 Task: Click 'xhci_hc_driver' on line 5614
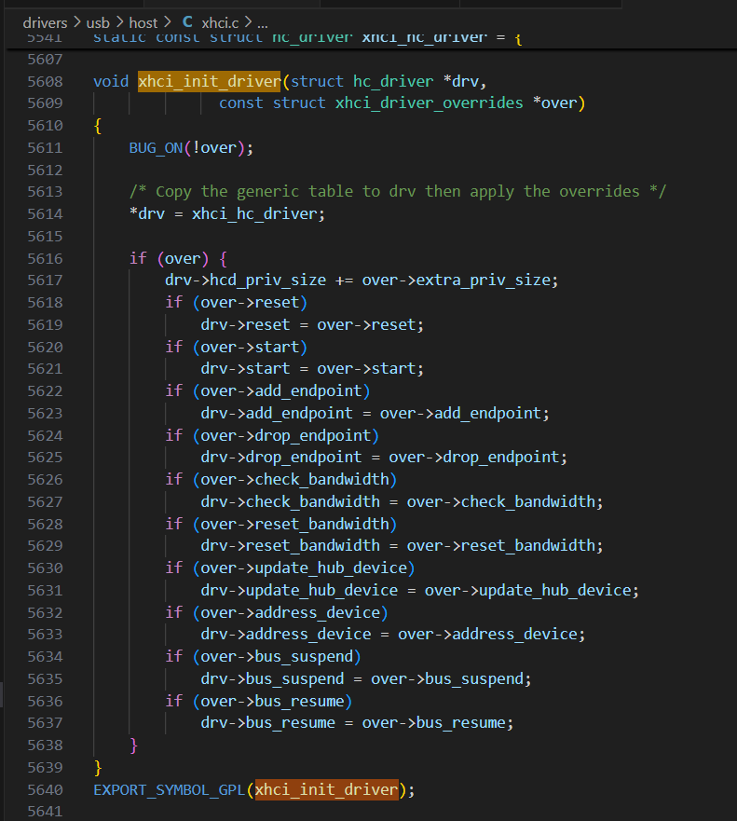click(x=253, y=214)
